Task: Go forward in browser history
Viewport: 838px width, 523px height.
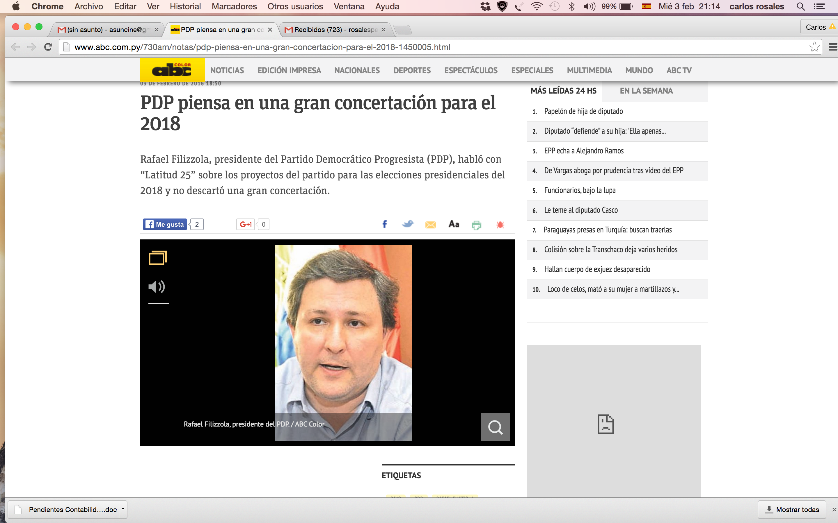Action: [31, 47]
